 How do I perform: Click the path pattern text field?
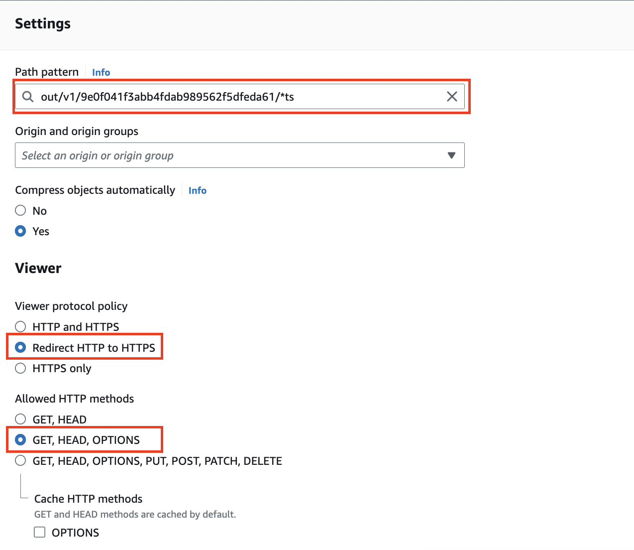[239, 97]
